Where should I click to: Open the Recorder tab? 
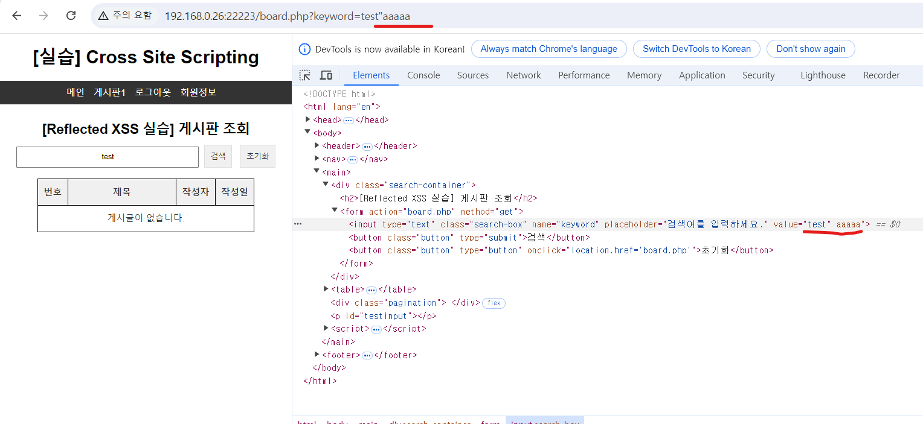[x=881, y=75]
